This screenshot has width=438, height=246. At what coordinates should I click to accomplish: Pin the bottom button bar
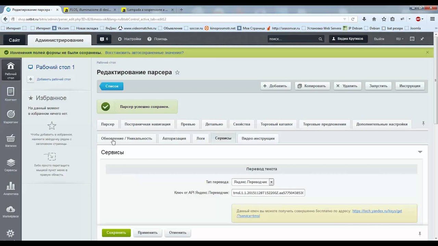[420, 234]
